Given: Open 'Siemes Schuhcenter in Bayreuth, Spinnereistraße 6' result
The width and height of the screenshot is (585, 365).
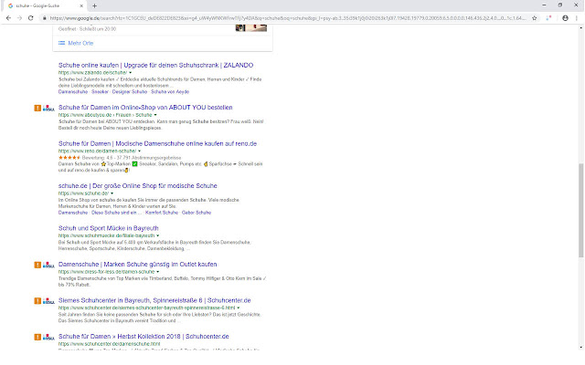Looking at the screenshot, I should coord(154,300).
